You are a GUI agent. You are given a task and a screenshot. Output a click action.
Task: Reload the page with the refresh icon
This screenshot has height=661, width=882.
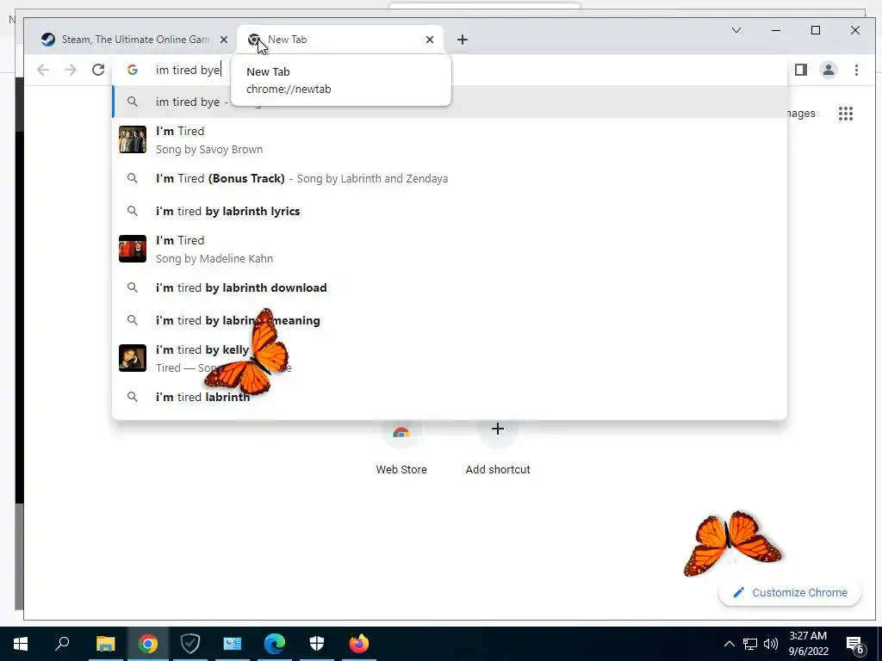(x=98, y=70)
